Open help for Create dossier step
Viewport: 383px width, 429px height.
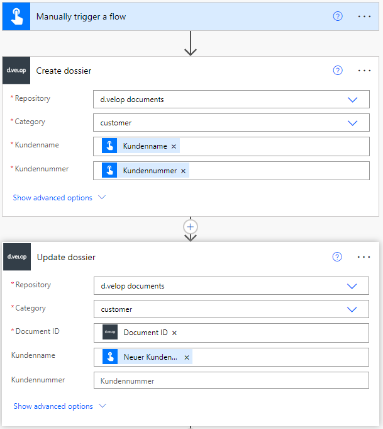click(338, 71)
